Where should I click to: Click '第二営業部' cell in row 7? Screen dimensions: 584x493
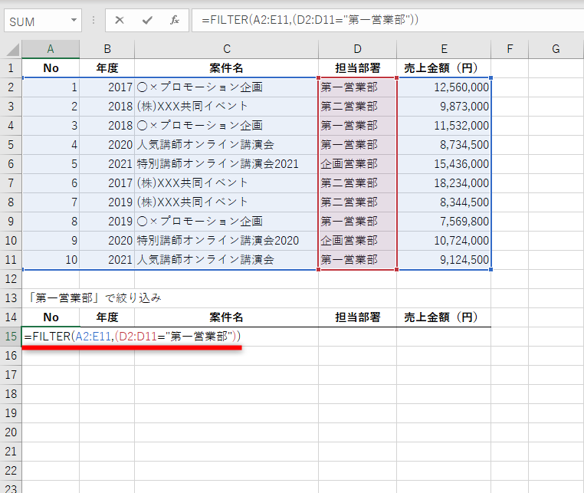[x=358, y=183]
